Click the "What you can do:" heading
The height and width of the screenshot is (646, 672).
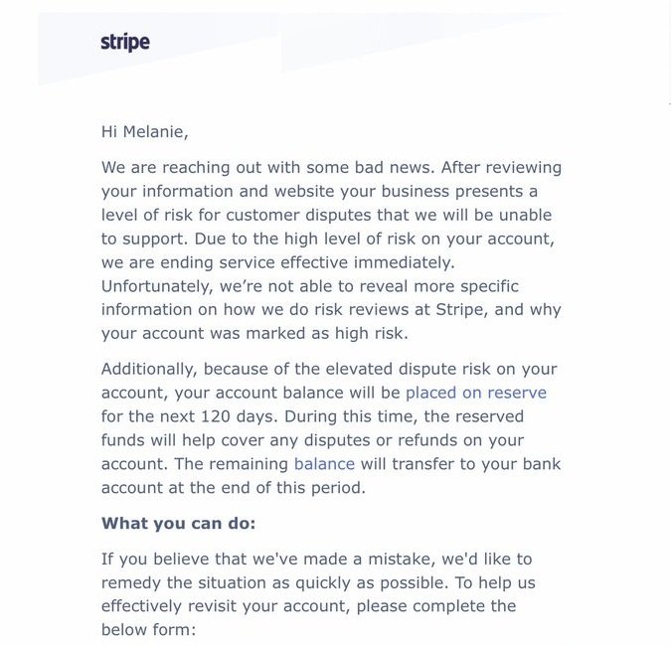point(179,523)
